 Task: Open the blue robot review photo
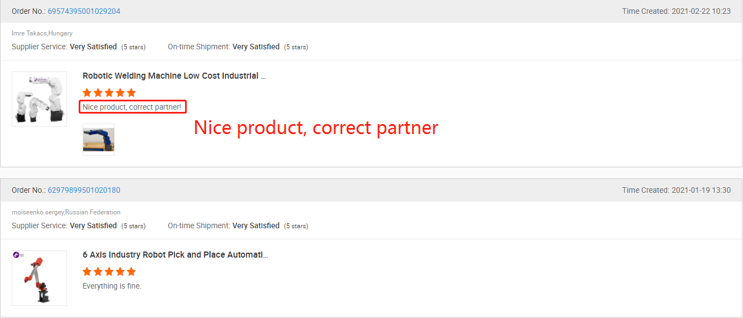[x=99, y=140]
